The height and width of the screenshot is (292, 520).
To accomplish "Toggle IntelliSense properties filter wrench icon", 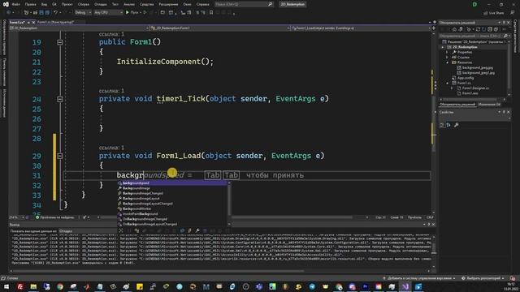I will pos(197,230).
